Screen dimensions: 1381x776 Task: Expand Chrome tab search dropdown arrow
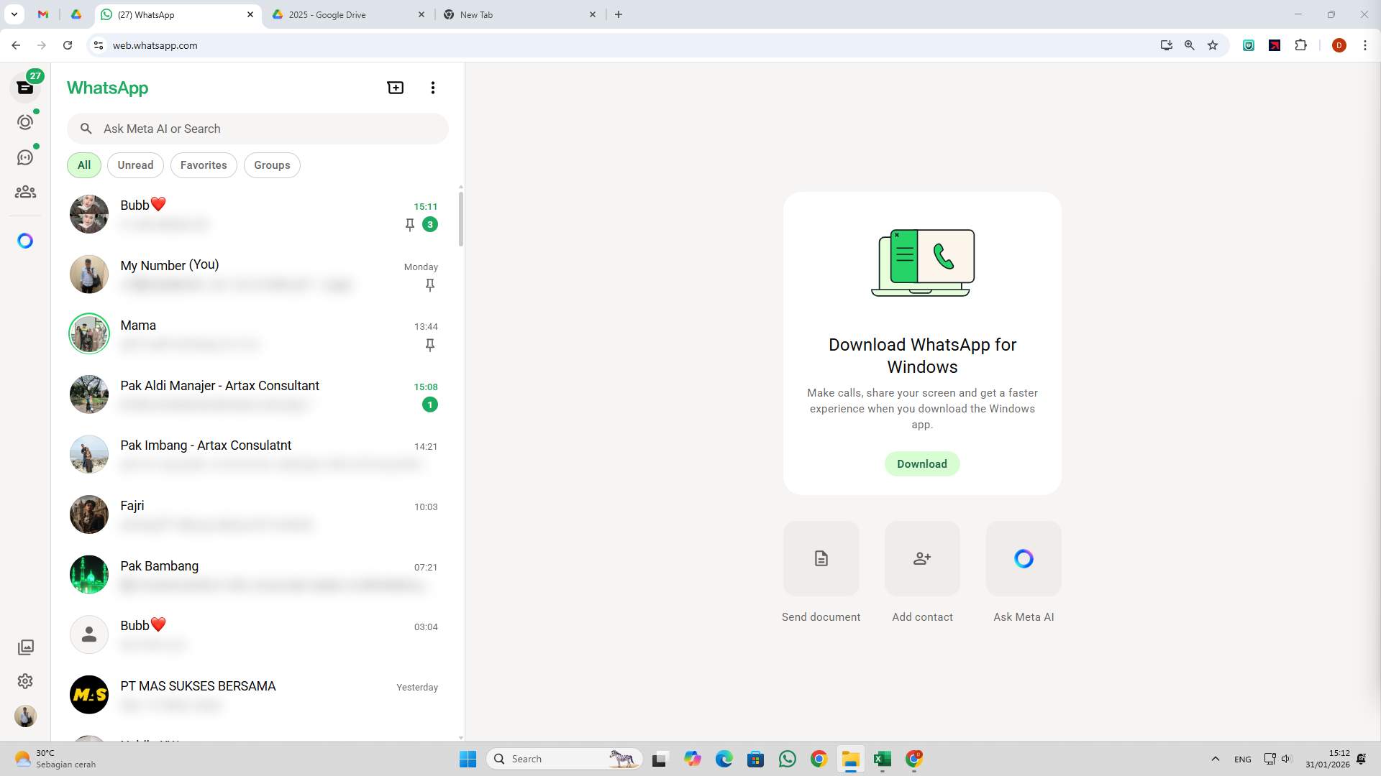(x=14, y=14)
